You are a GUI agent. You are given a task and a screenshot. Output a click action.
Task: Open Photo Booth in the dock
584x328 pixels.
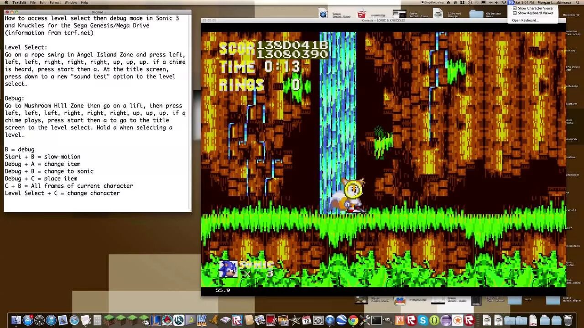(271, 320)
